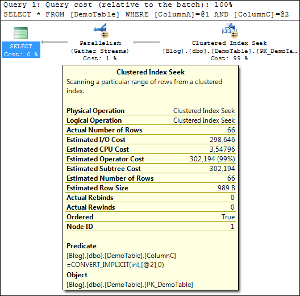Click the Estimated Number of Rows row
The image size is (300, 296).
151,178
